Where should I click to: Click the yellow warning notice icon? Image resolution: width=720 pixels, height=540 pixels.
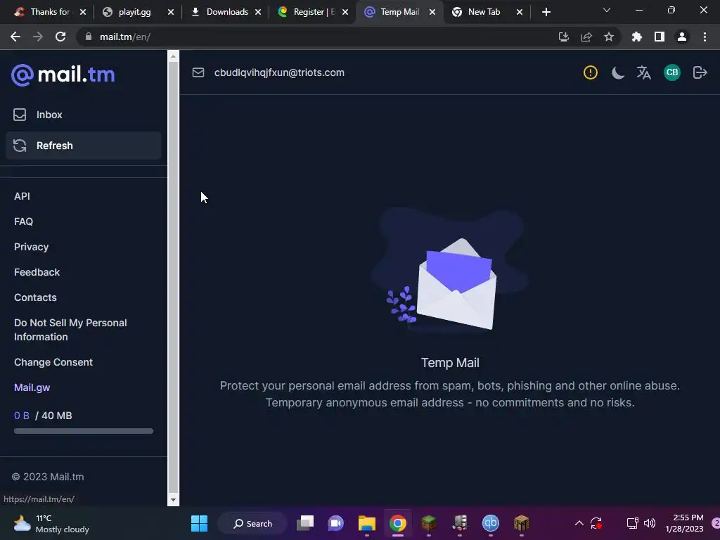[x=591, y=72]
